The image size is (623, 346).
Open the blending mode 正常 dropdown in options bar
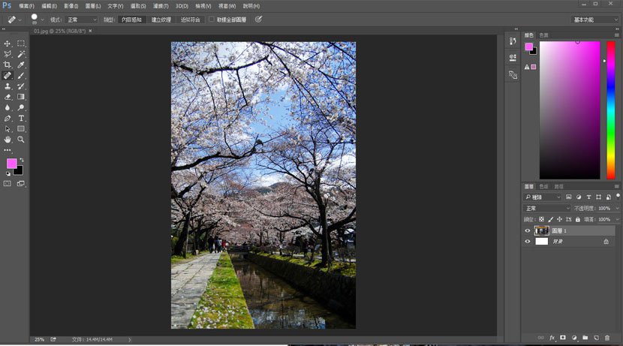(x=82, y=20)
